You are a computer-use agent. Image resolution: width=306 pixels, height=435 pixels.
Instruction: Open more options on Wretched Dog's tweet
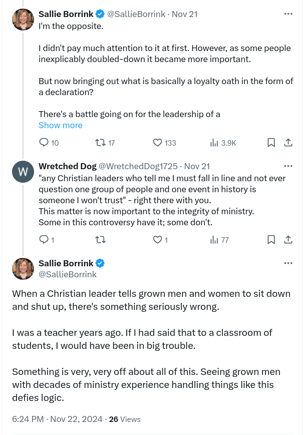[x=288, y=166]
